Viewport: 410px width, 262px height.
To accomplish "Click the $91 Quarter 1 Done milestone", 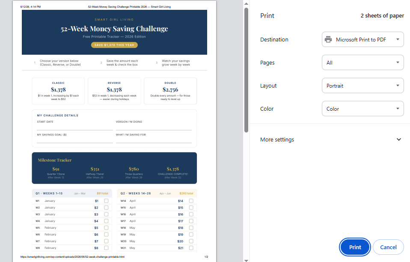I will pyautogui.click(x=56, y=173).
